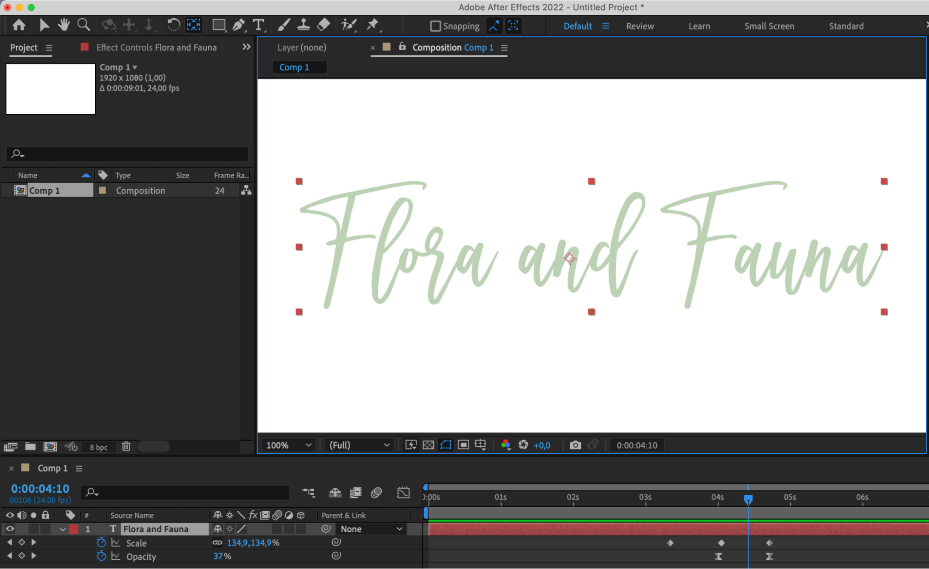Open the (Full) resolution dropdown
Viewport: 929px width, 569px height.
click(359, 445)
